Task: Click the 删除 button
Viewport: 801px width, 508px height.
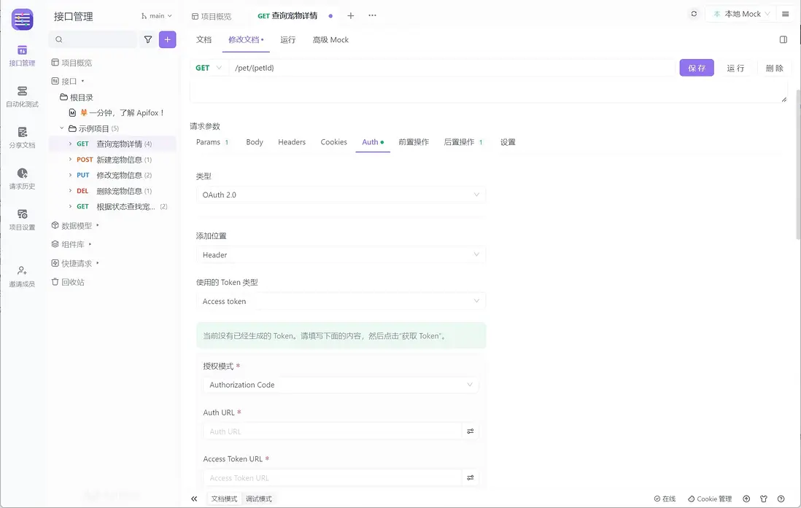Action: pyautogui.click(x=775, y=68)
